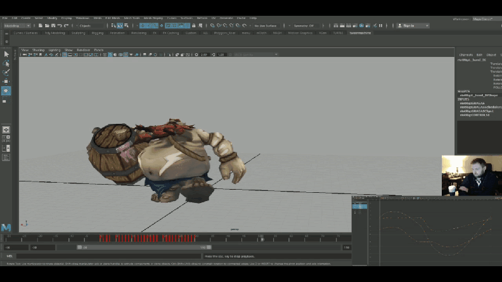Open the Mesh Tools menu
This screenshot has height=282, width=502.
coord(132,18)
